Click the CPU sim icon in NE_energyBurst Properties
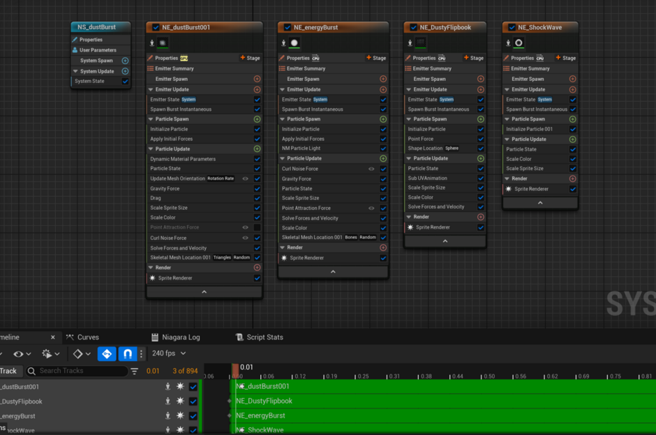The height and width of the screenshot is (435, 656). click(x=315, y=58)
